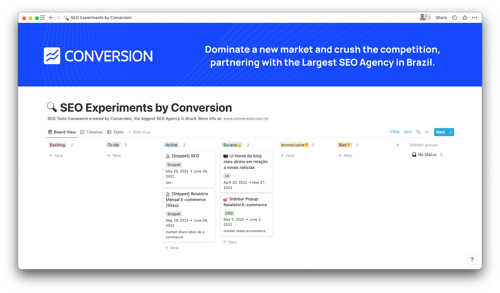Viewport: 500px width, 293px height.
Task: Click the To-do group label
Action: click(x=113, y=145)
